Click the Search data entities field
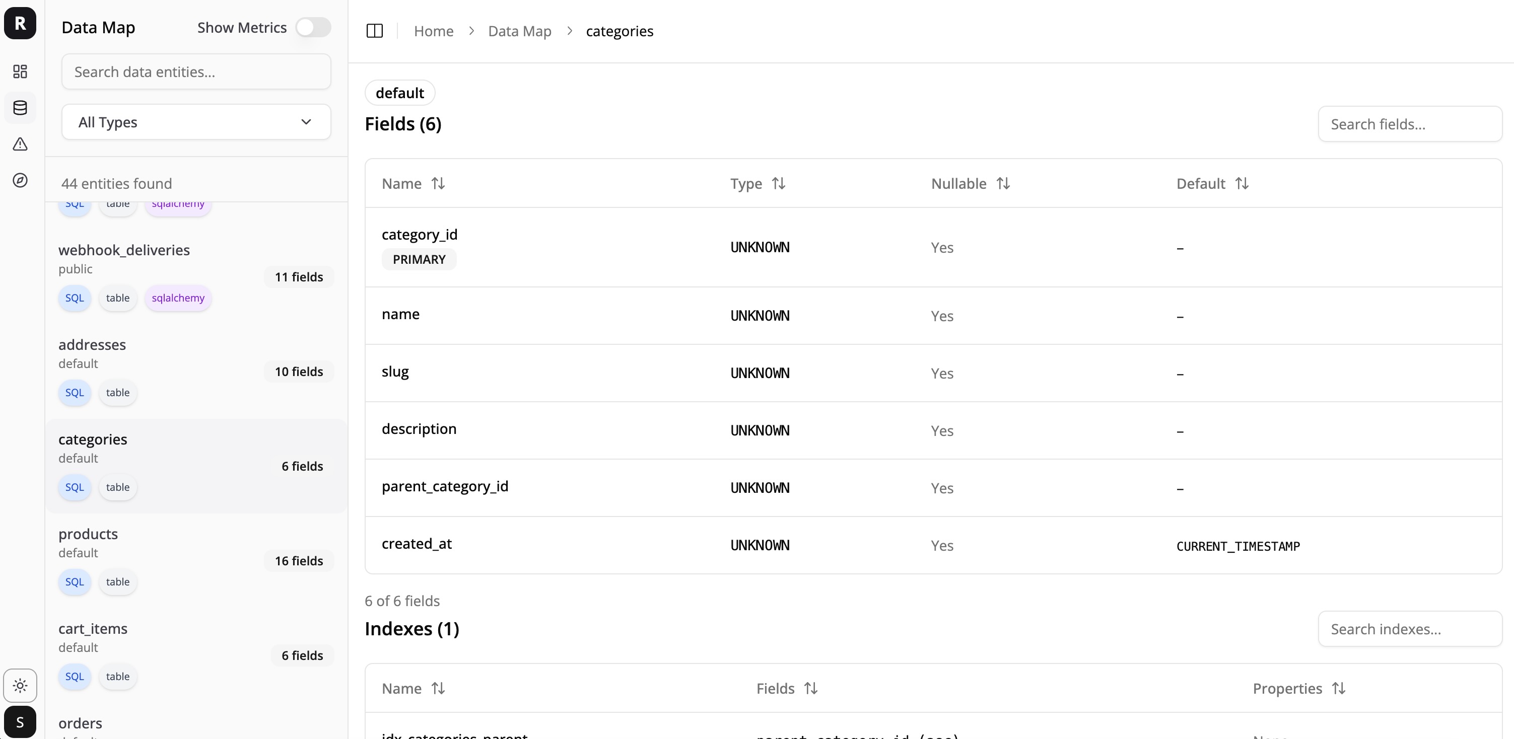 [196, 71]
